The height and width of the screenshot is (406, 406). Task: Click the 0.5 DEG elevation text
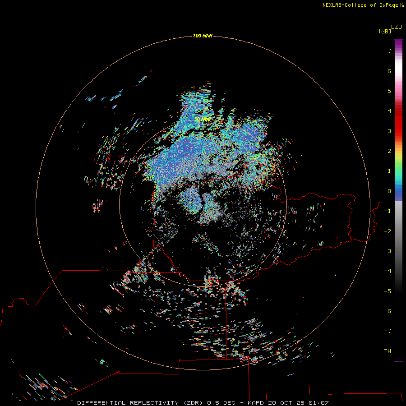[221, 403]
